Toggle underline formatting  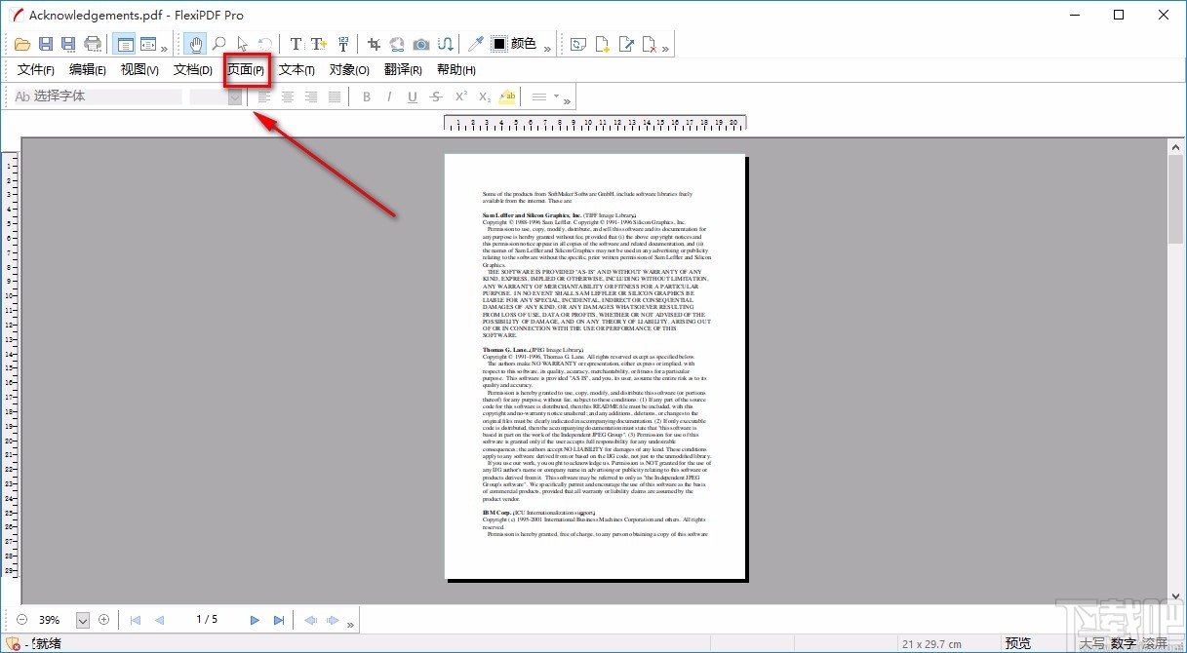click(x=413, y=96)
